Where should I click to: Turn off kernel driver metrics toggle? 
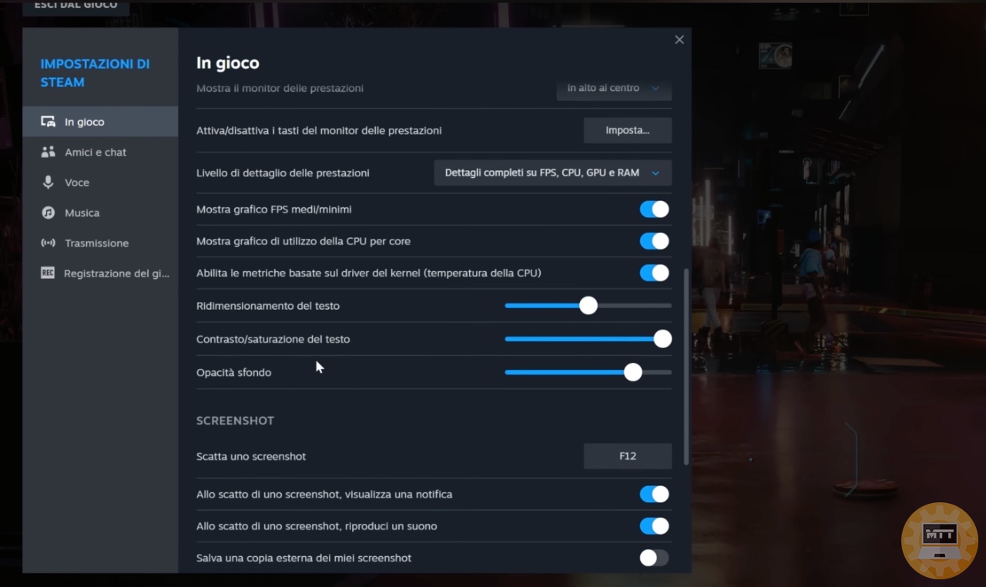pos(654,273)
